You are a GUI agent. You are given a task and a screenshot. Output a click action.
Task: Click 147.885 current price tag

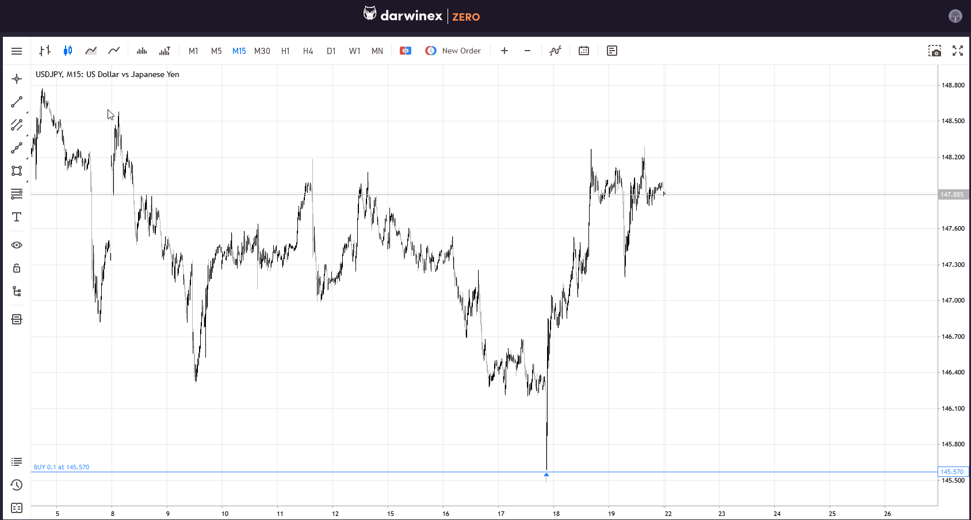click(x=953, y=194)
